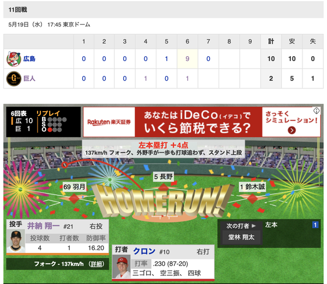Click the ad info icon

click(316, 111)
